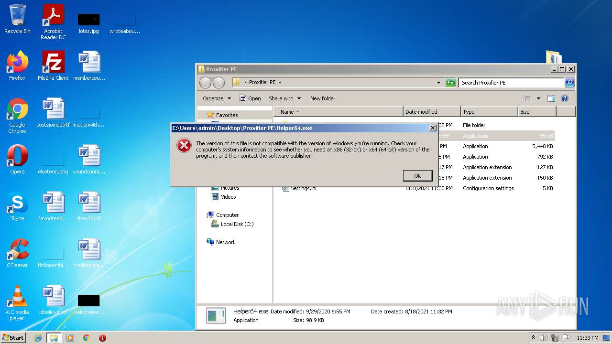The height and width of the screenshot is (344, 612).
Task: Select Computer in navigation pane
Action: click(222, 215)
